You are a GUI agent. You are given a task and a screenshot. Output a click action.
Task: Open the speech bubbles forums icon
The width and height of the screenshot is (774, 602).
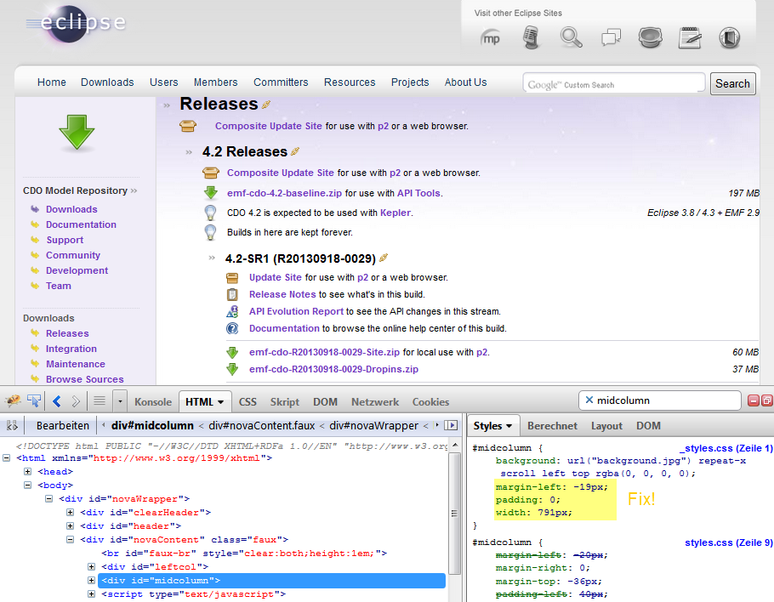click(611, 37)
